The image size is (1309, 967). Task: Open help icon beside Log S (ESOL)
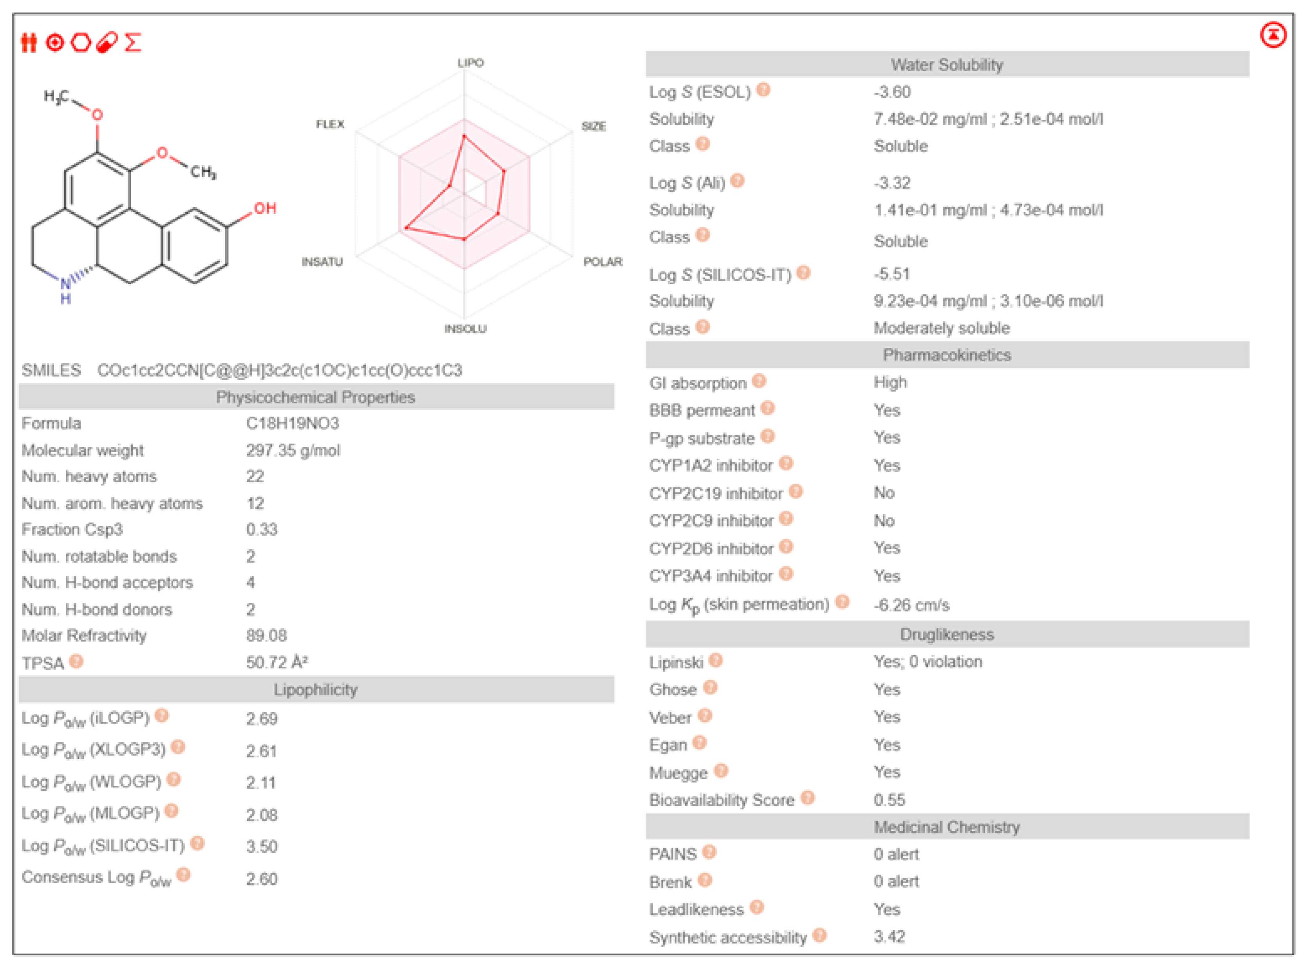pyautogui.click(x=763, y=90)
